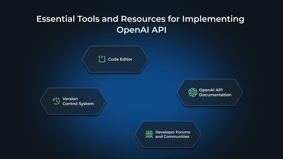Click the icon next to Developer Forums text
The height and width of the screenshot is (159, 283).
pos(149,134)
